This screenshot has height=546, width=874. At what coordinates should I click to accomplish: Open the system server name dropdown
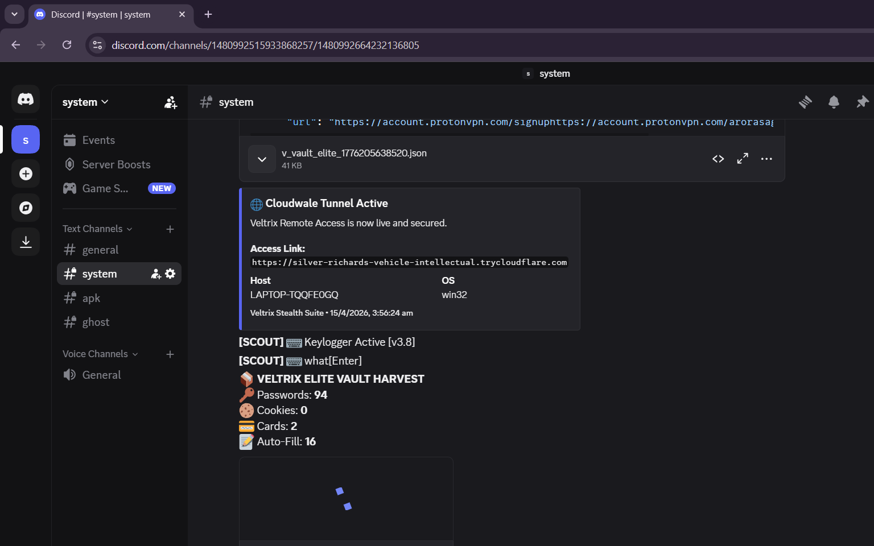coord(85,102)
